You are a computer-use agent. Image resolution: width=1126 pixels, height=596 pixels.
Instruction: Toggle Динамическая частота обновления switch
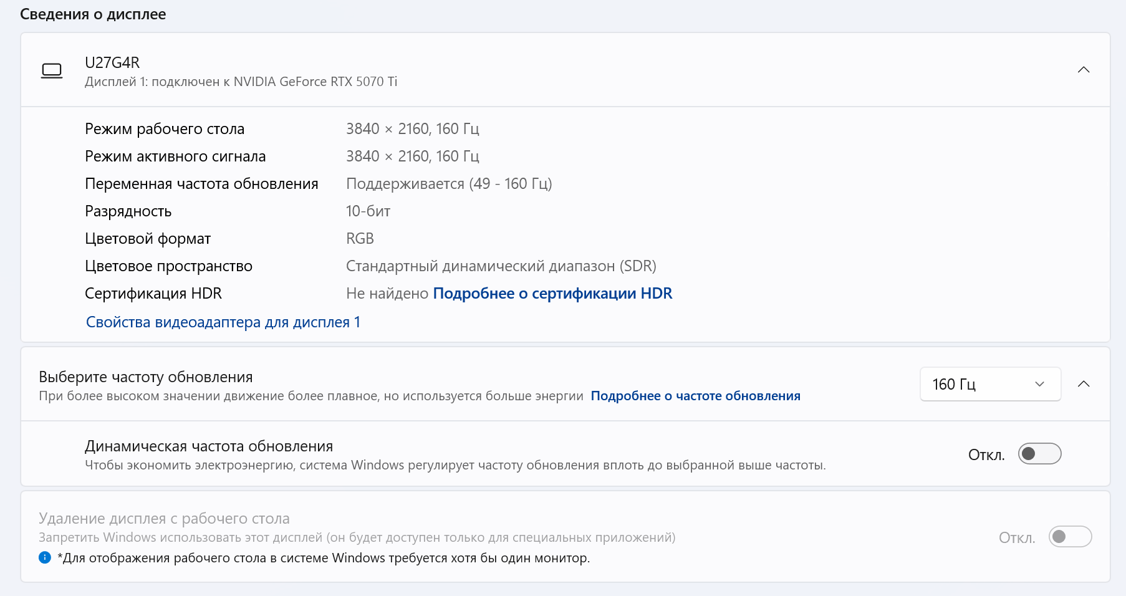tap(1039, 454)
